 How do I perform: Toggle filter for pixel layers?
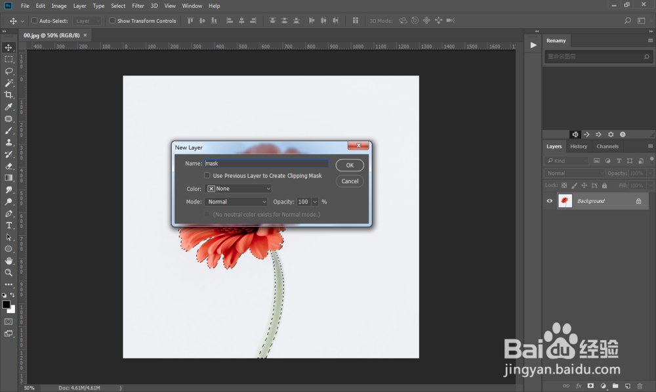pyautogui.click(x=596, y=161)
